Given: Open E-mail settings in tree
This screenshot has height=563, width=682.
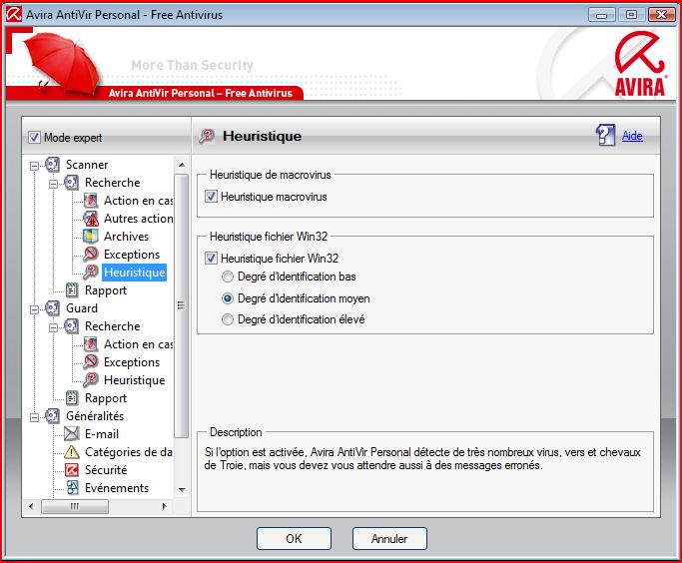Looking at the screenshot, I should 102,434.
